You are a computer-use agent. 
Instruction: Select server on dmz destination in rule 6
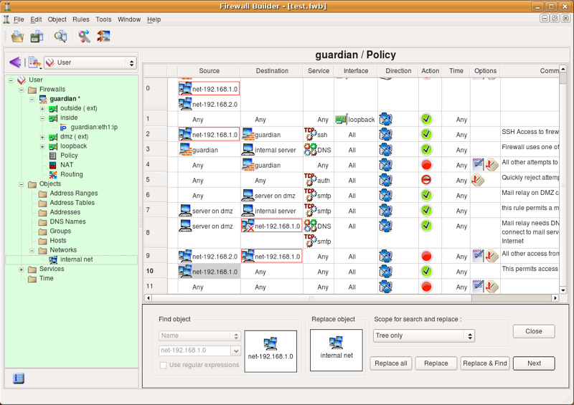pos(272,196)
